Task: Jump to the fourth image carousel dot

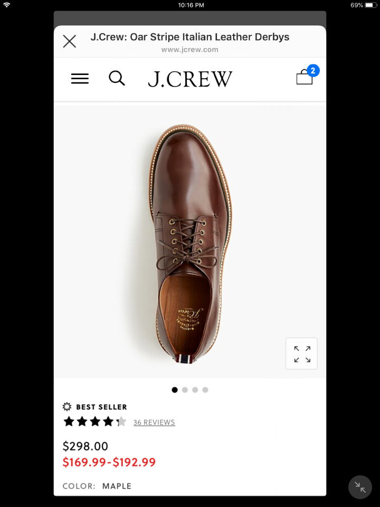Action: pyautogui.click(x=205, y=390)
